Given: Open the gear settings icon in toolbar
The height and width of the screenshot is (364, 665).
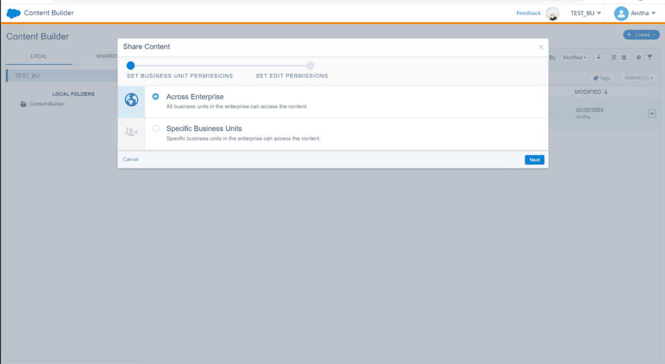Looking at the screenshot, I should [638, 58].
